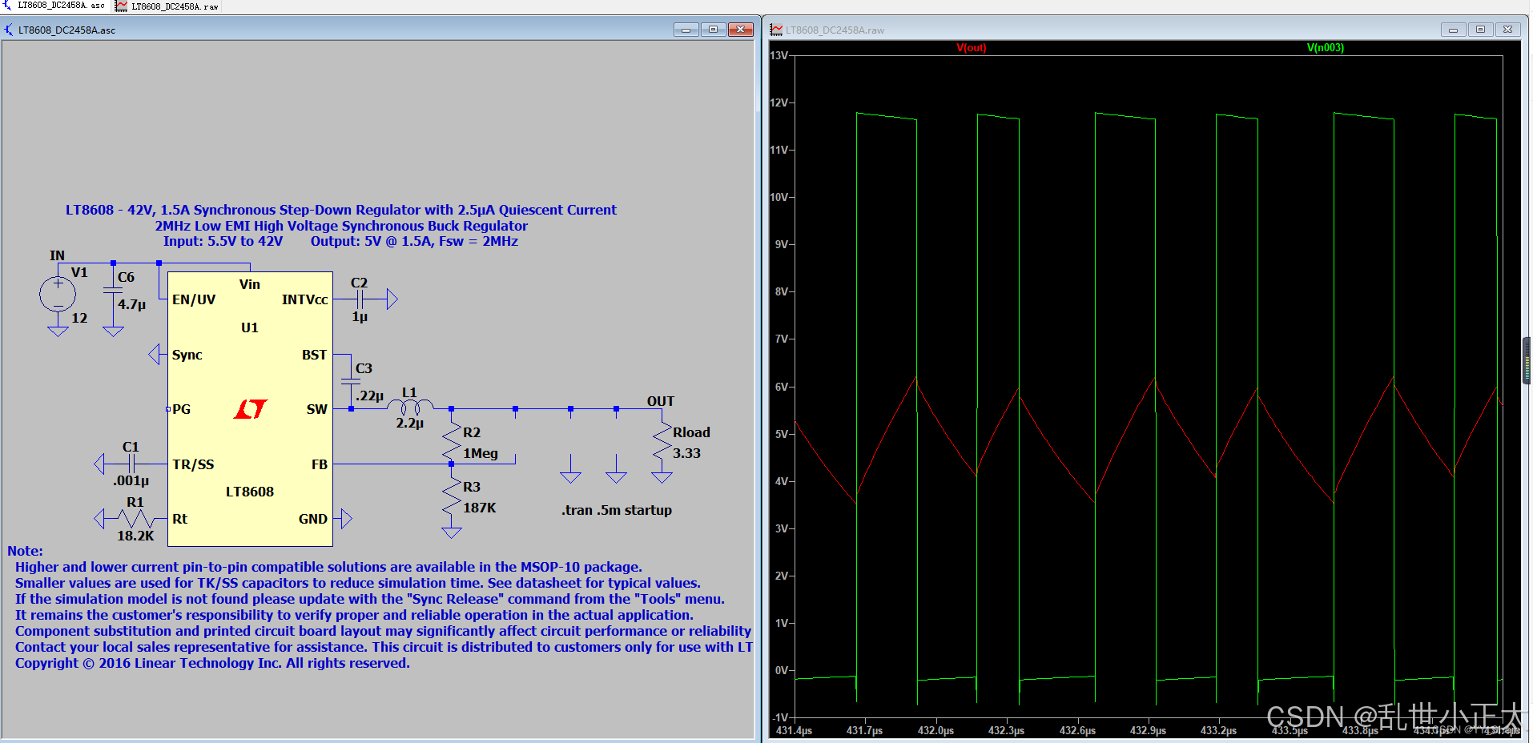Switch to the LT8608_DC2458A.raw tab
1533x743 pixels.
point(167,6)
